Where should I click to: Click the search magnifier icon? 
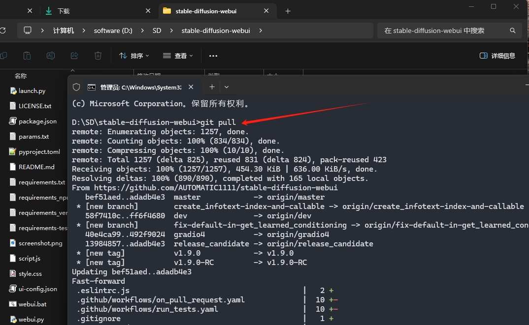(x=512, y=30)
